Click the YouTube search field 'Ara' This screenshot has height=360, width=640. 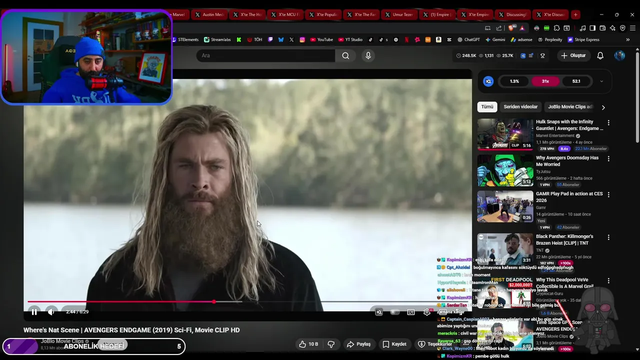point(265,55)
